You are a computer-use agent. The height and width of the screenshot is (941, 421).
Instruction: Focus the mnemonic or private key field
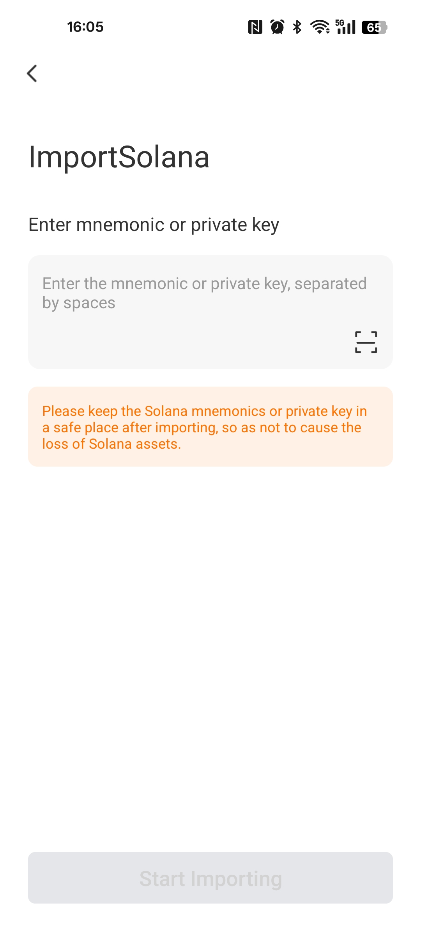click(x=195, y=312)
